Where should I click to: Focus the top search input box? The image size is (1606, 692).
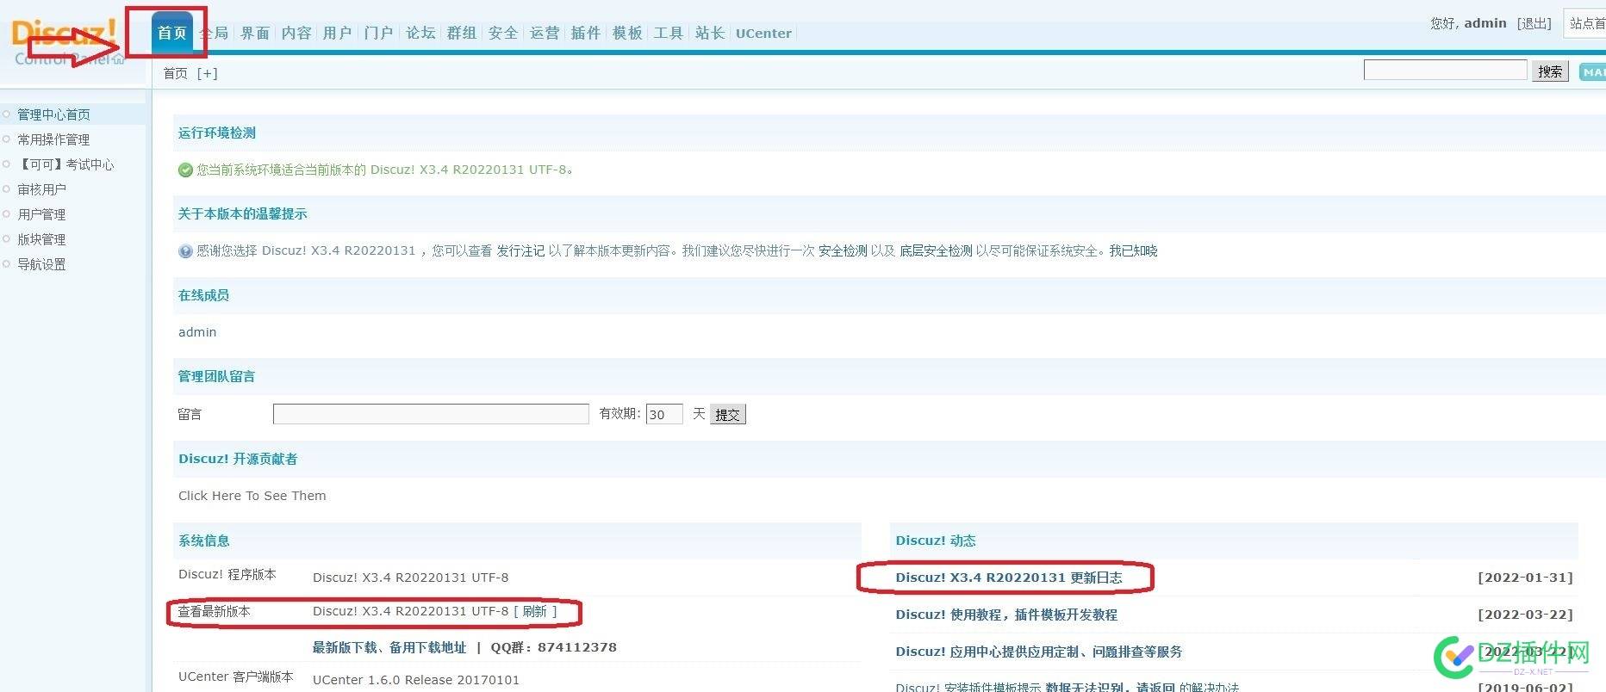click(x=1445, y=71)
